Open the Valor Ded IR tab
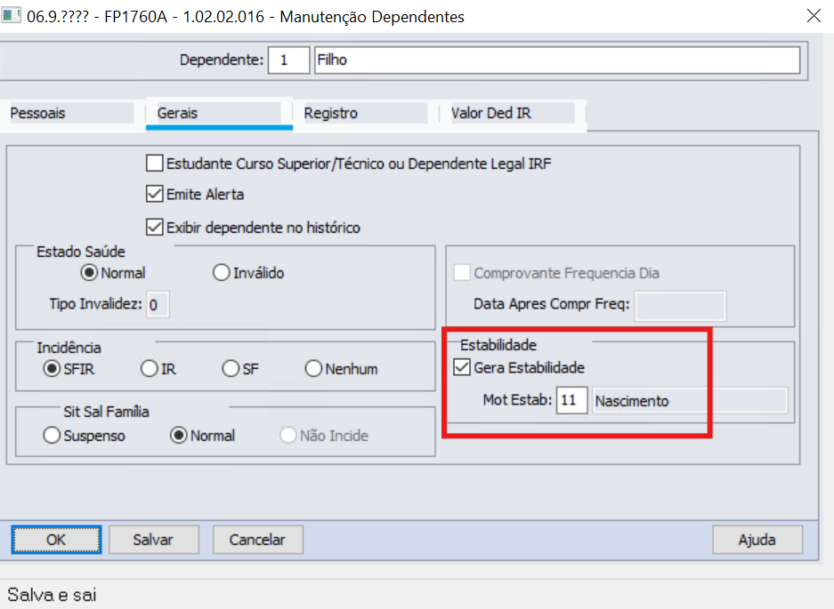The height and width of the screenshot is (609, 834). click(512, 113)
